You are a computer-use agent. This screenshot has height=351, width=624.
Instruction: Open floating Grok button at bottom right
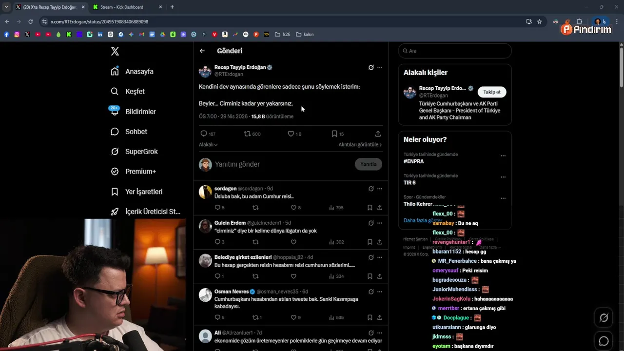(604, 318)
